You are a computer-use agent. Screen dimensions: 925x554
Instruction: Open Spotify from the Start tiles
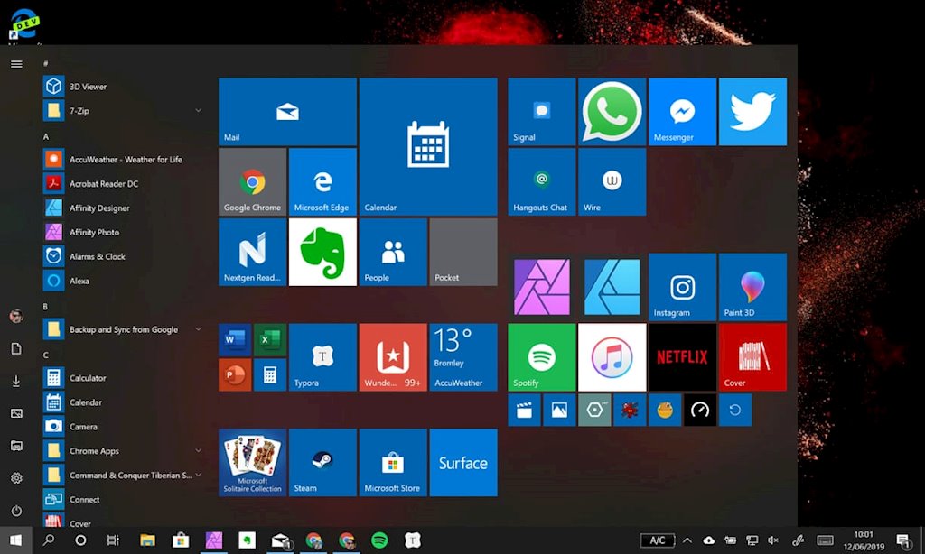(541, 356)
